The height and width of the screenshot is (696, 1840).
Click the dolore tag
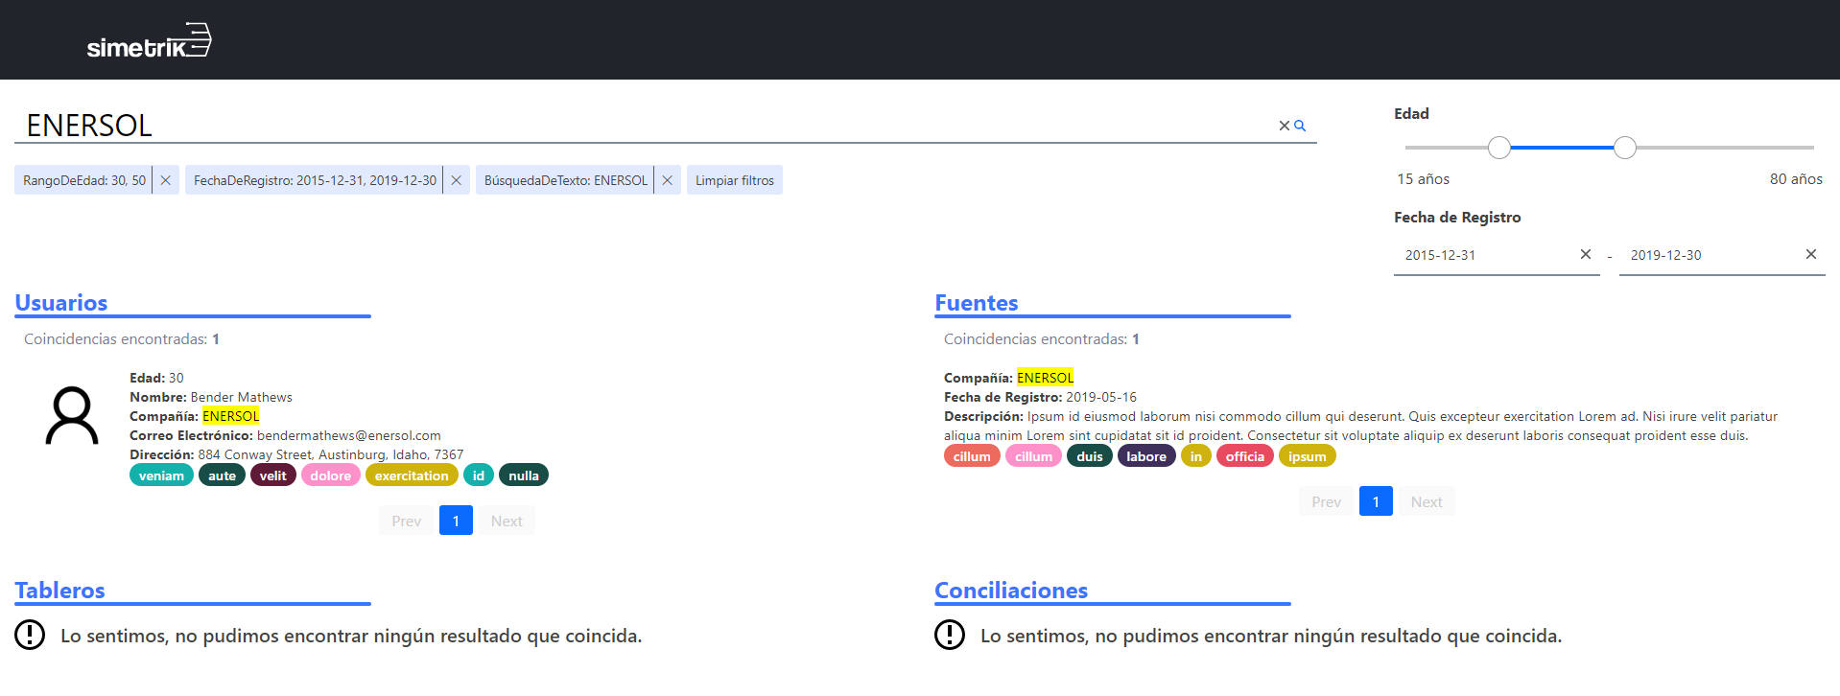[x=331, y=476]
